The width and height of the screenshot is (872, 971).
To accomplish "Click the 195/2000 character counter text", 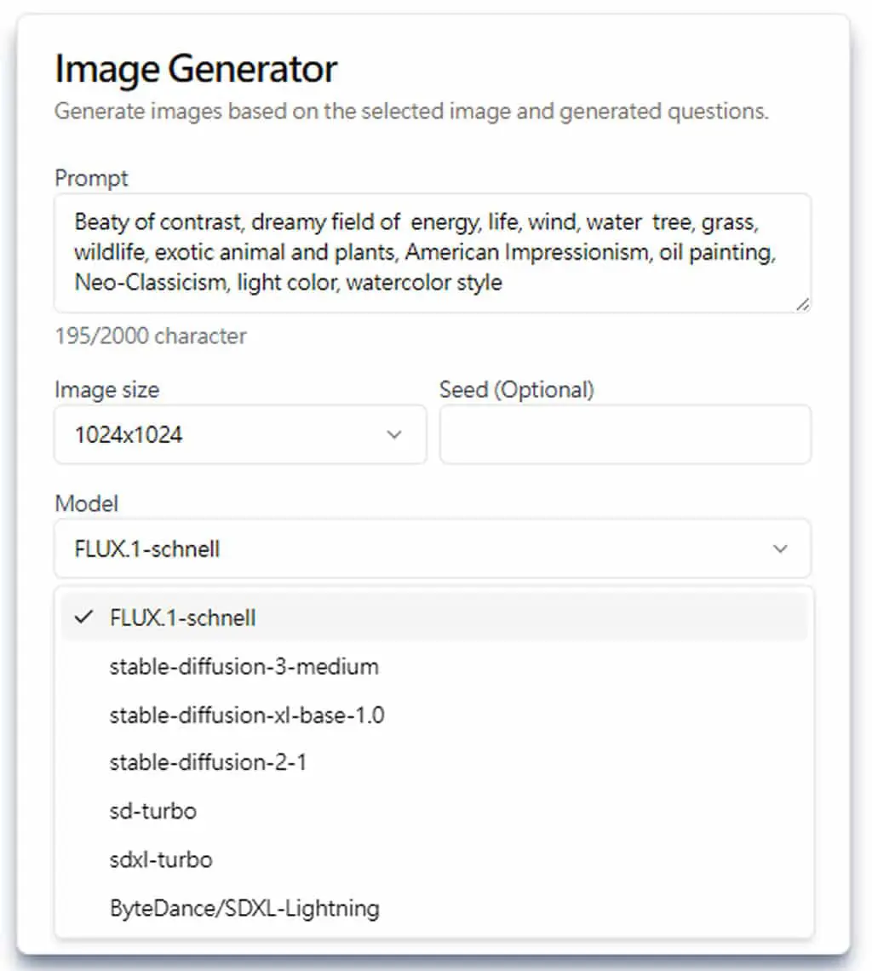I will pyautogui.click(x=151, y=336).
